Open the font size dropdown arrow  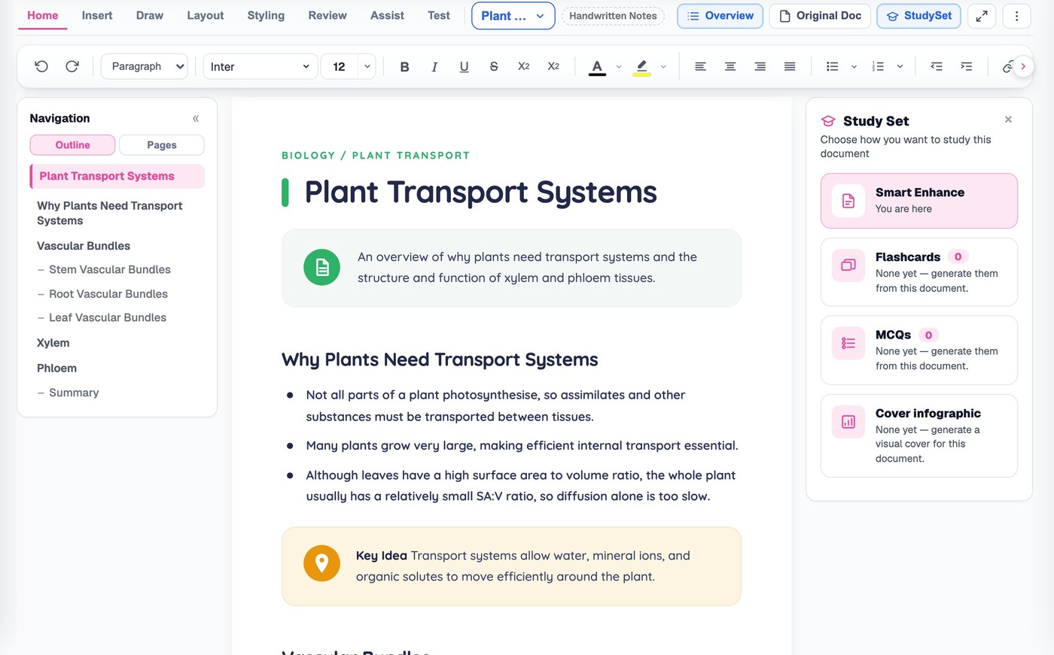(367, 66)
